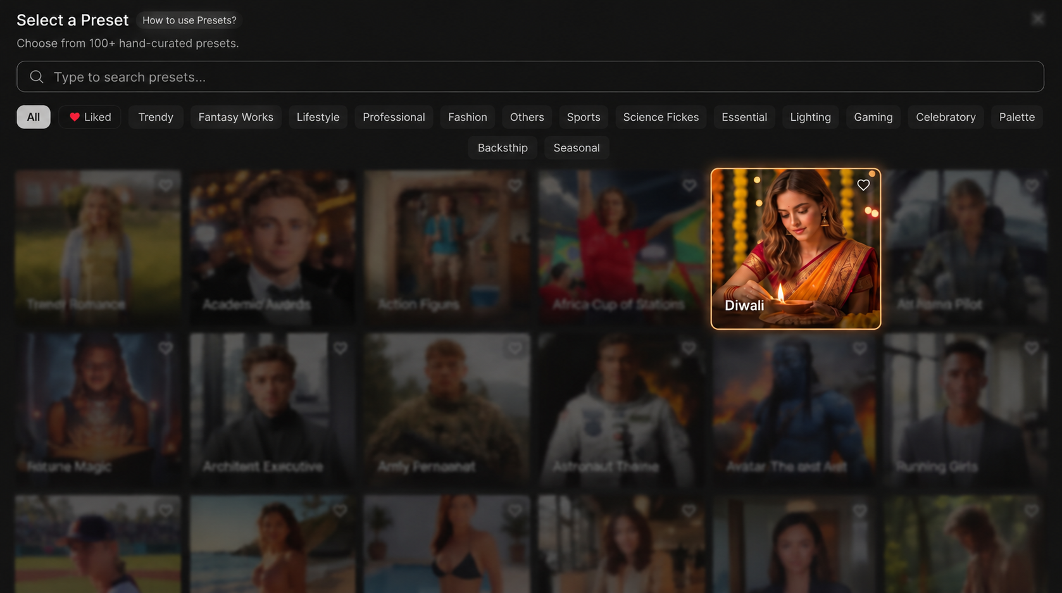This screenshot has width=1062, height=593.
Task: Filter by Essential presets
Action: pos(744,117)
